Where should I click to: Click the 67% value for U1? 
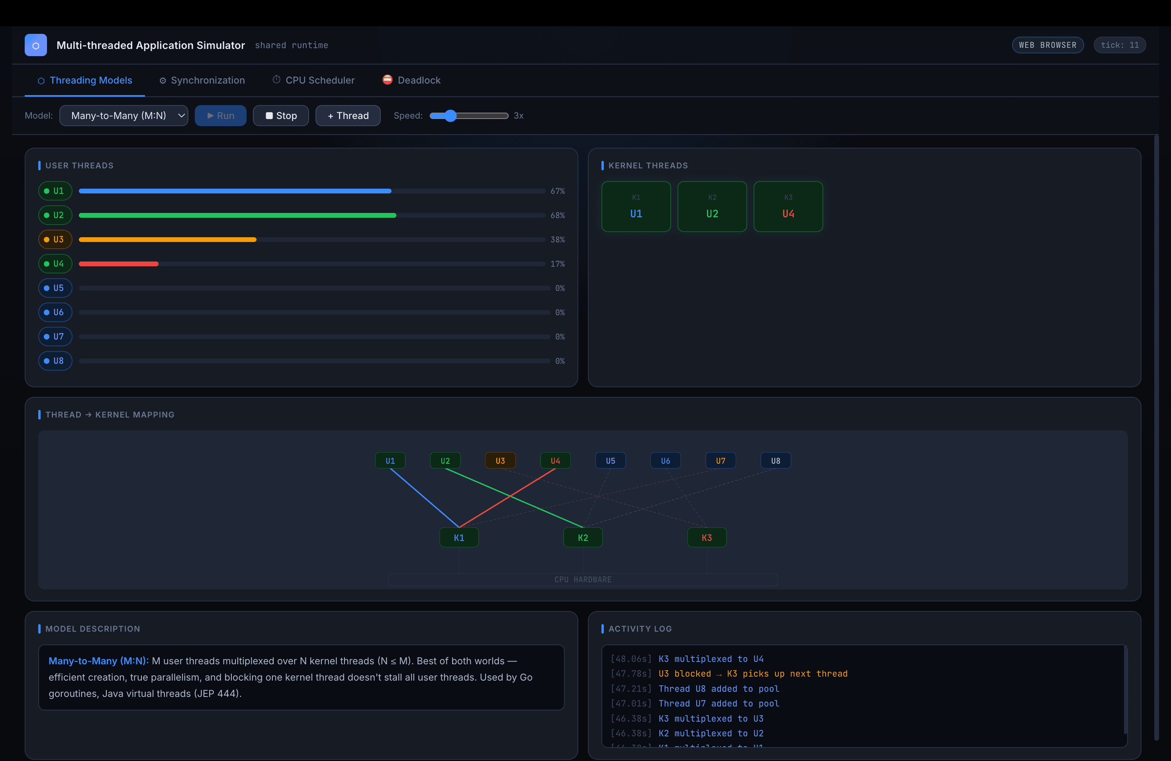coord(558,191)
